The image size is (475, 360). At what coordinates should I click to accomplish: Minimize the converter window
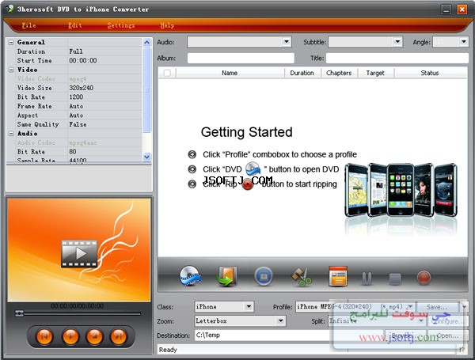[446, 9]
